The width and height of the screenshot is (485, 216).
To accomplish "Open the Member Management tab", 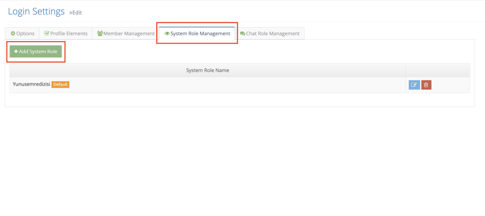I will pos(126,34).
